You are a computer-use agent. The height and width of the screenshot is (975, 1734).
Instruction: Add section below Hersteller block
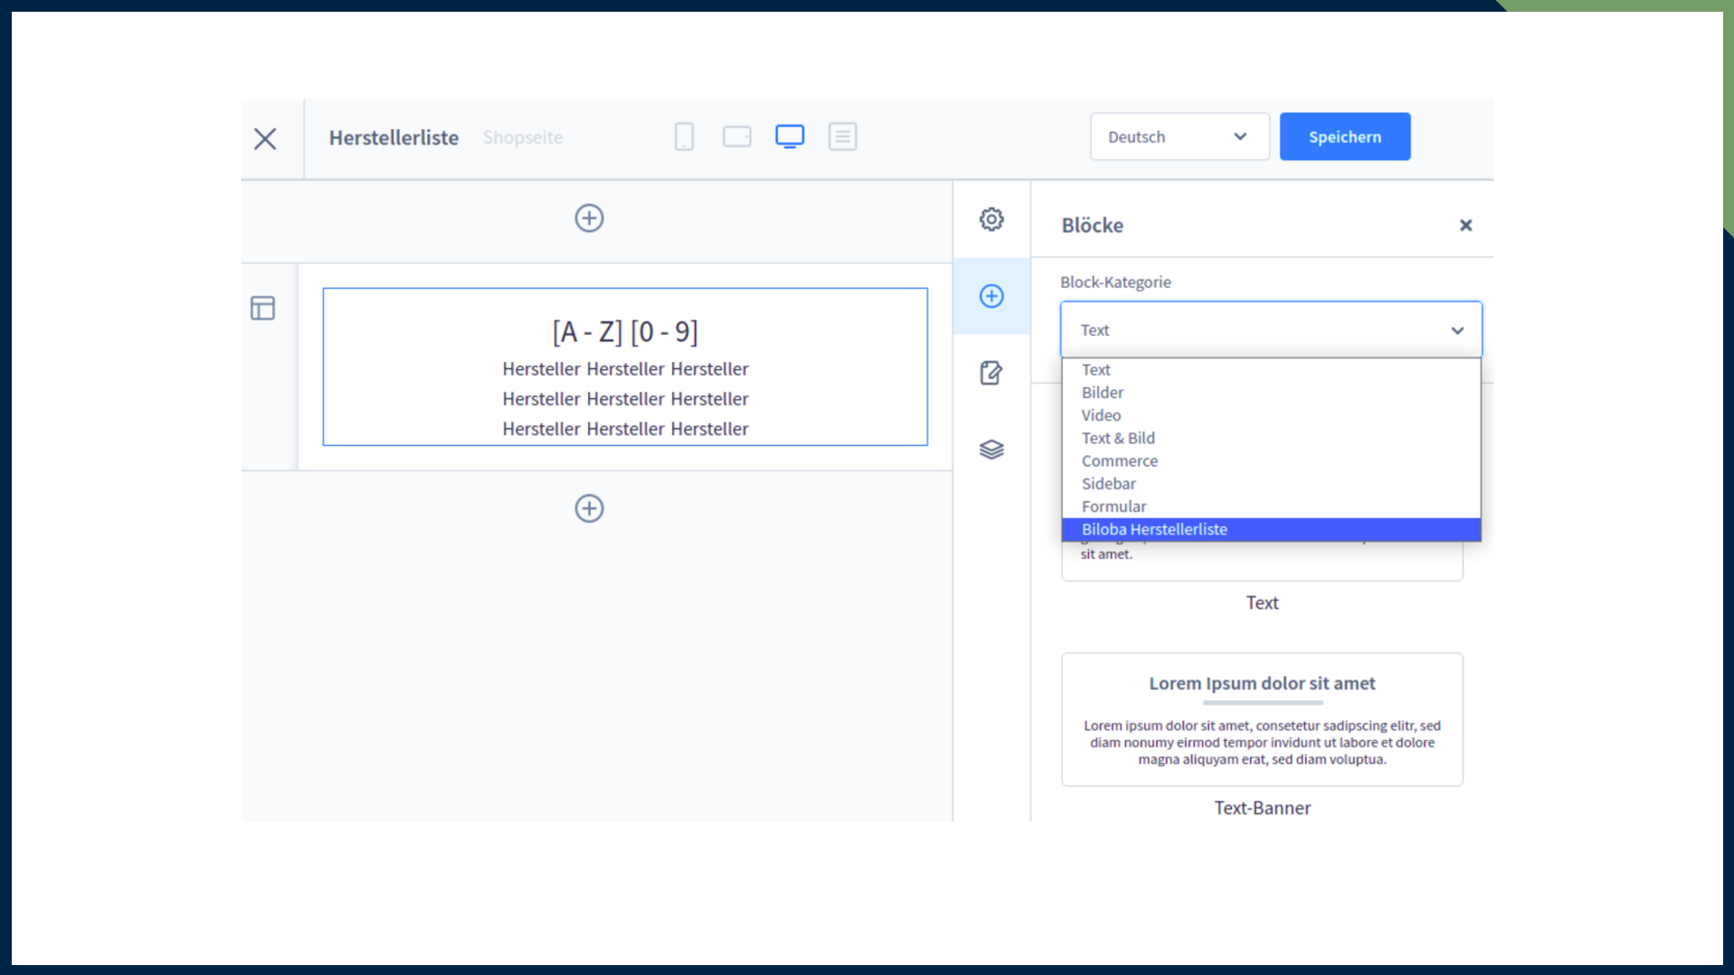click(589, 508)
